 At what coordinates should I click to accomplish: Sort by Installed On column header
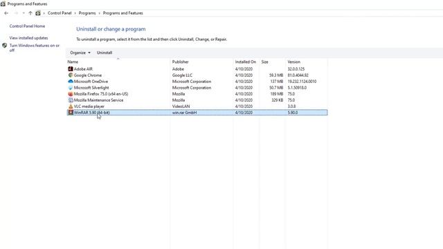tap(246, 62)
